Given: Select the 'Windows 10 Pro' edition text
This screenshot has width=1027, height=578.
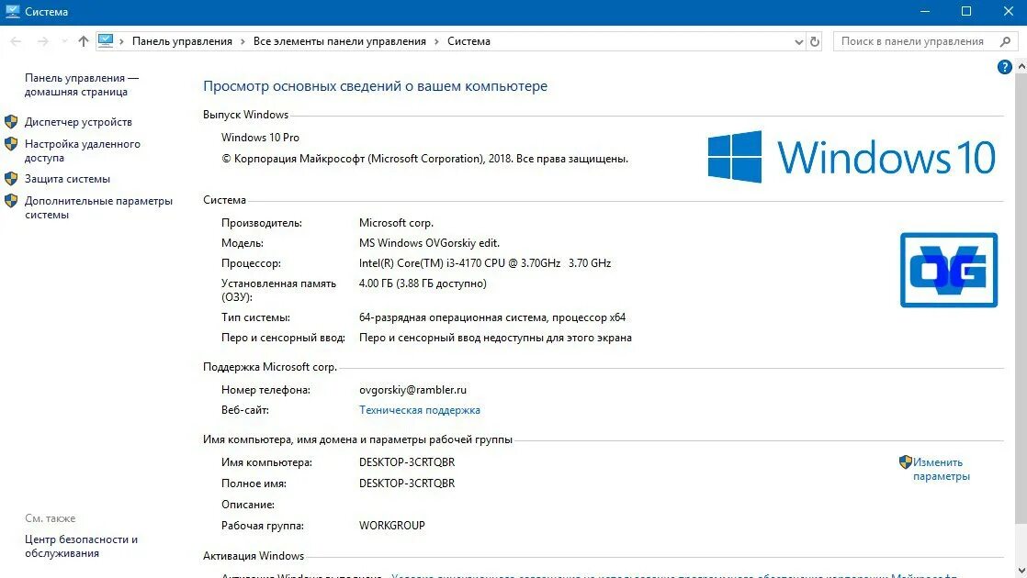Looking at the screenshot, I should [260, 138].
